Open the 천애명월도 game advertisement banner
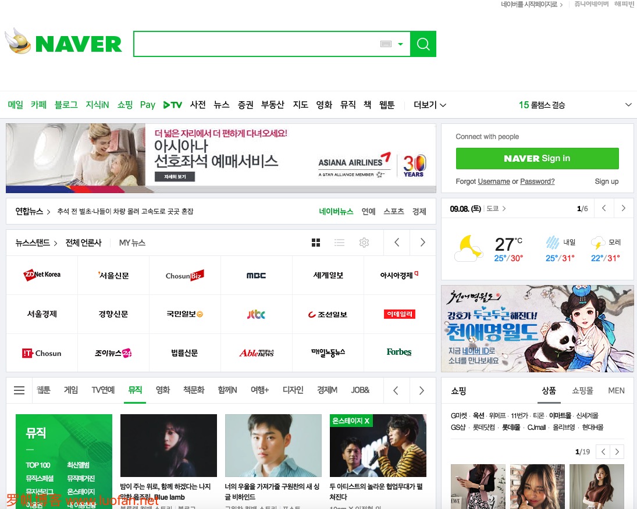The height and width of the screenshot is (509, 637). coord(537,328)
